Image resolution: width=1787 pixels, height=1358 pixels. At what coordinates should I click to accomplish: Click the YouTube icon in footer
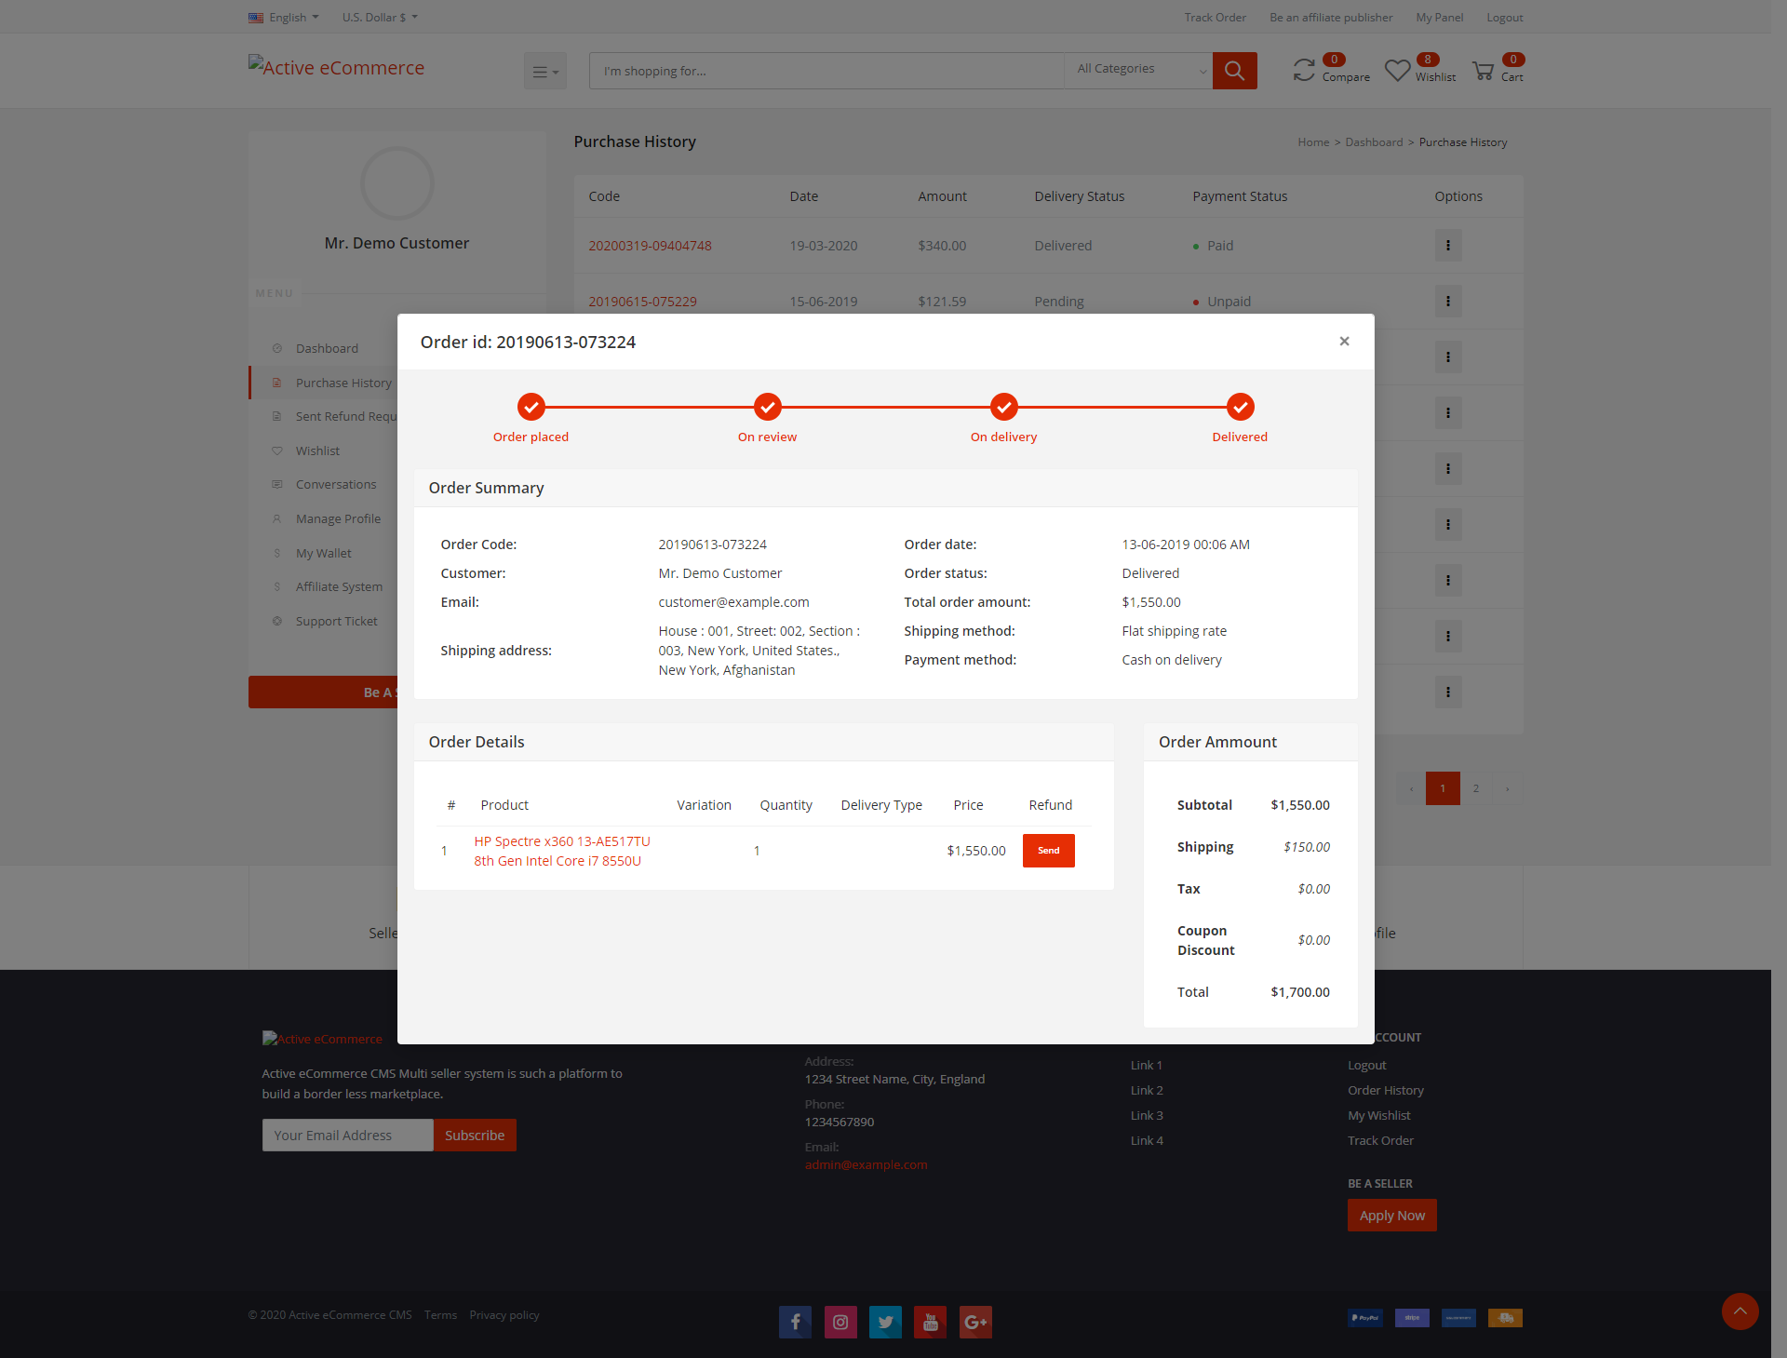tap(930, 1322)
